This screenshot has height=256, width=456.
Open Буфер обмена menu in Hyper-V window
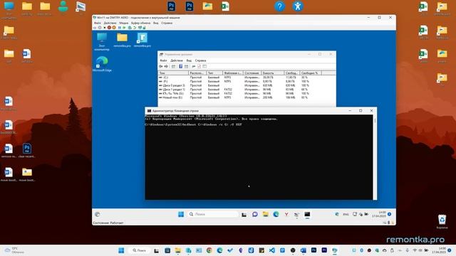141,23
